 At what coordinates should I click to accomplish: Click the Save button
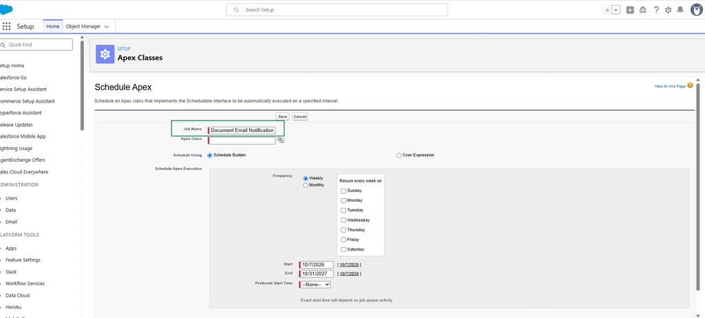pos(282,116)
